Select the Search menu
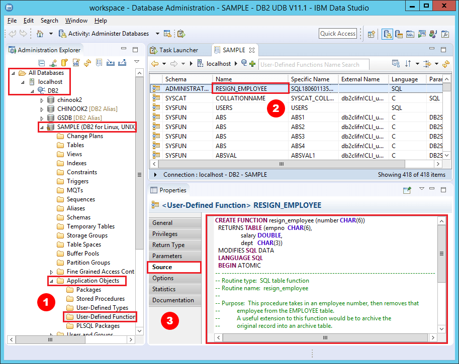This screenshot has width=459, height=364. [49, 21]
